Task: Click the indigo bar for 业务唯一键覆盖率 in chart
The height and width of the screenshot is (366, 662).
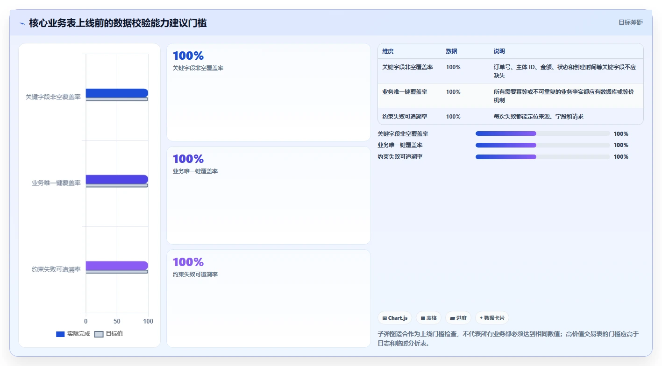Action: click(117, 179)
